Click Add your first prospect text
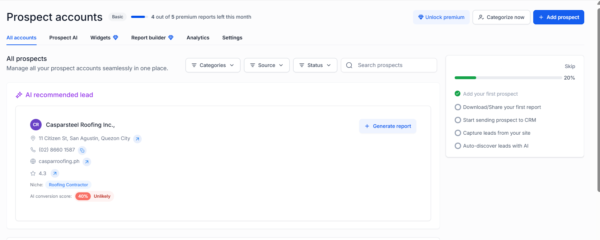600x240 pixels. 491,94
